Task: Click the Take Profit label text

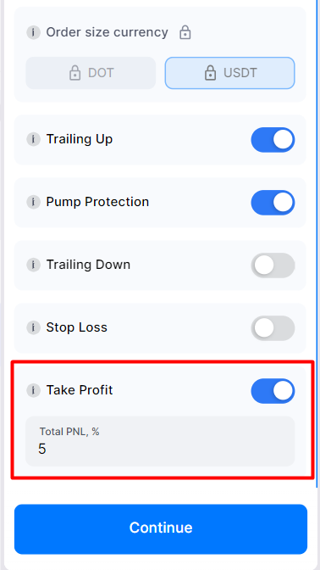Action: (80, 390)
